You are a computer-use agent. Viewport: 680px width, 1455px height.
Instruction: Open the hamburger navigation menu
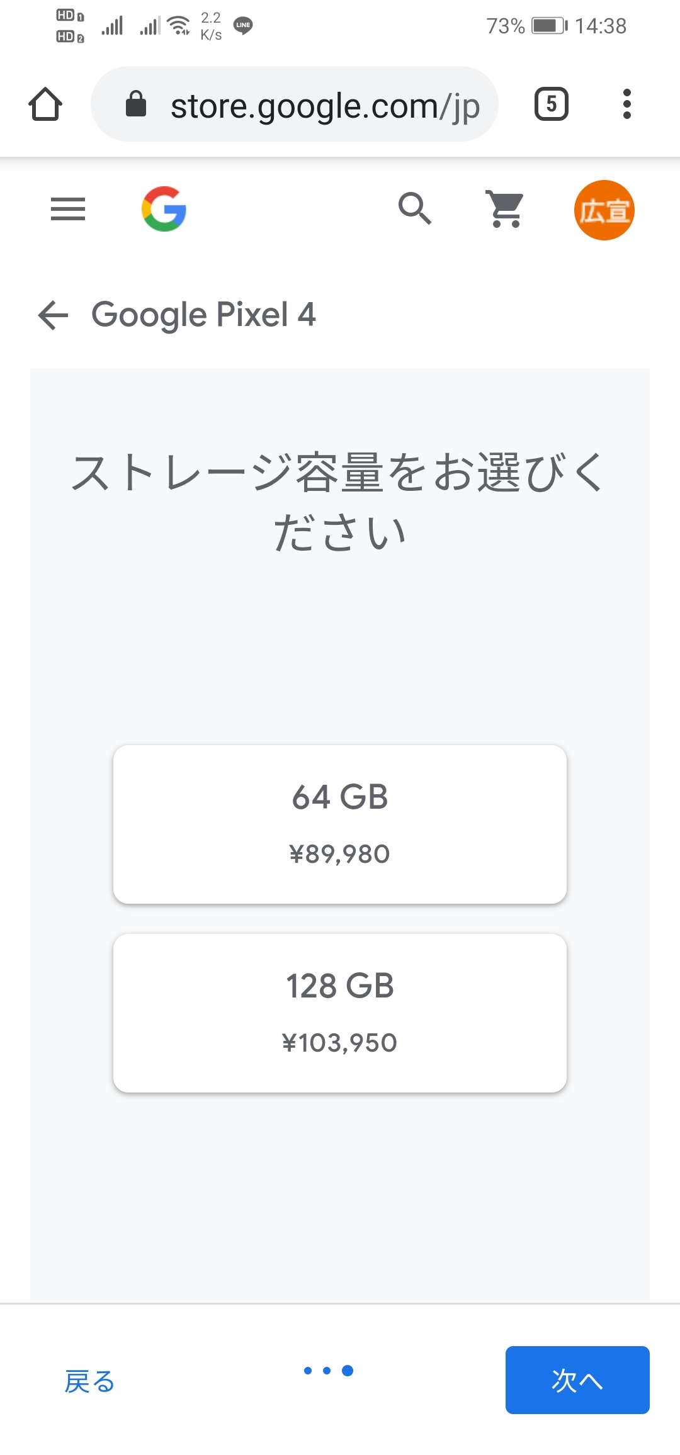click(68, 210)
